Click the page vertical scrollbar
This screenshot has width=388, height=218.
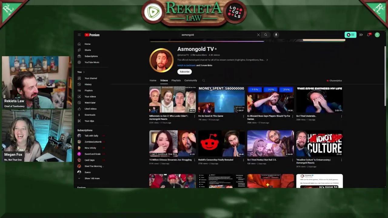[x=385, y=76]
